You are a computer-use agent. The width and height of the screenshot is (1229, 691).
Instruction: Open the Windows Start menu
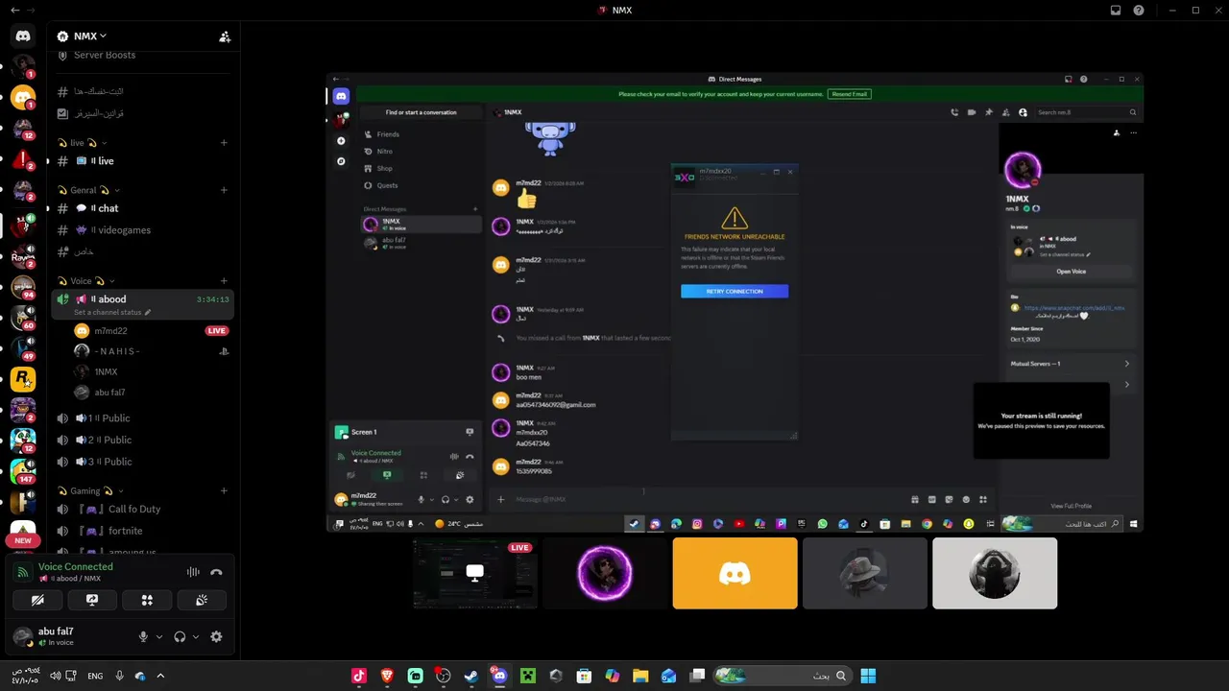pyautogui.click(x=868, y=676)
